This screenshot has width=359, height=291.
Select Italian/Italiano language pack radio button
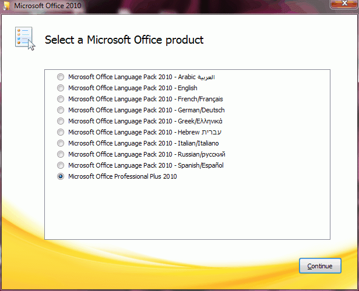(x=61, y=143)
